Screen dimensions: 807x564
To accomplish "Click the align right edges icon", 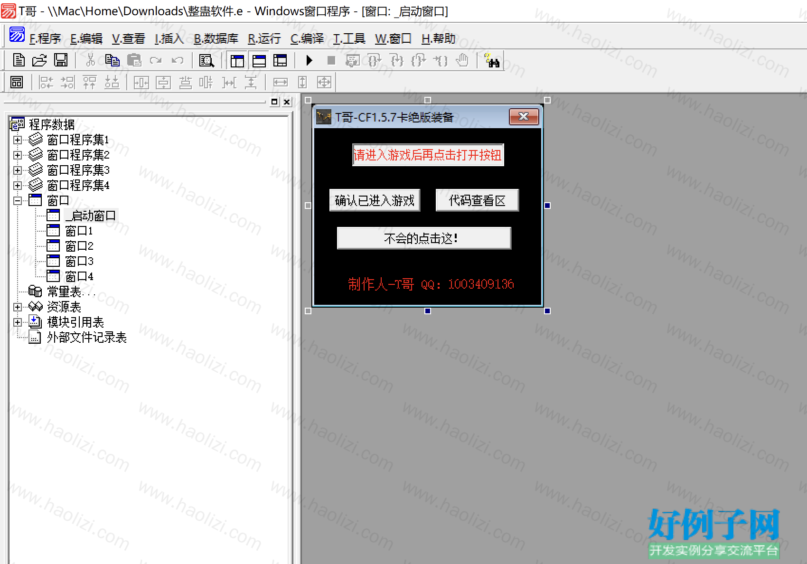I will [67, 82].
